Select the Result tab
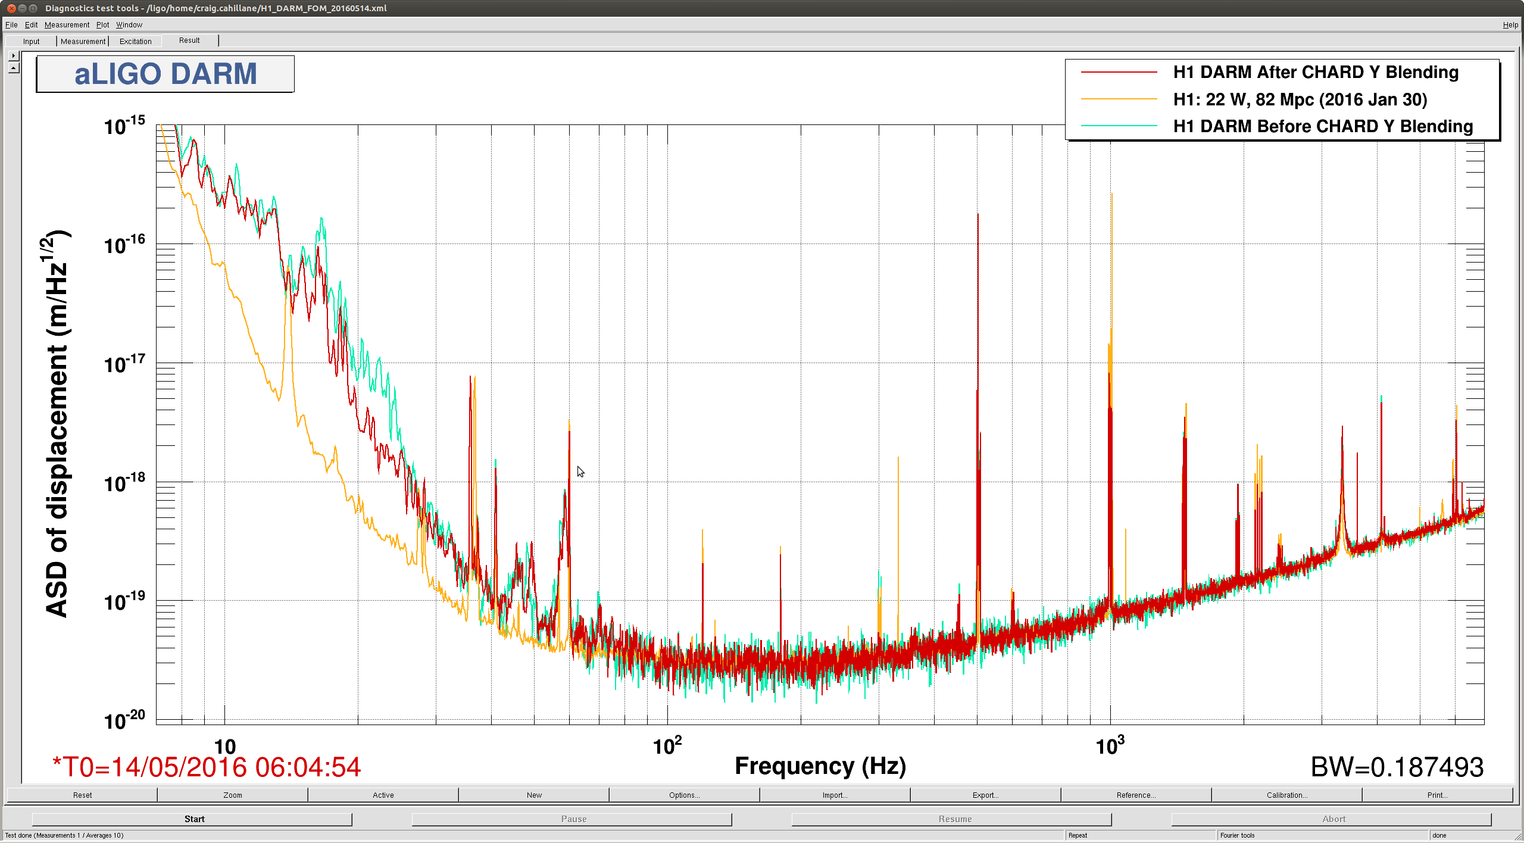1524x843 pixels. (189, 40)
